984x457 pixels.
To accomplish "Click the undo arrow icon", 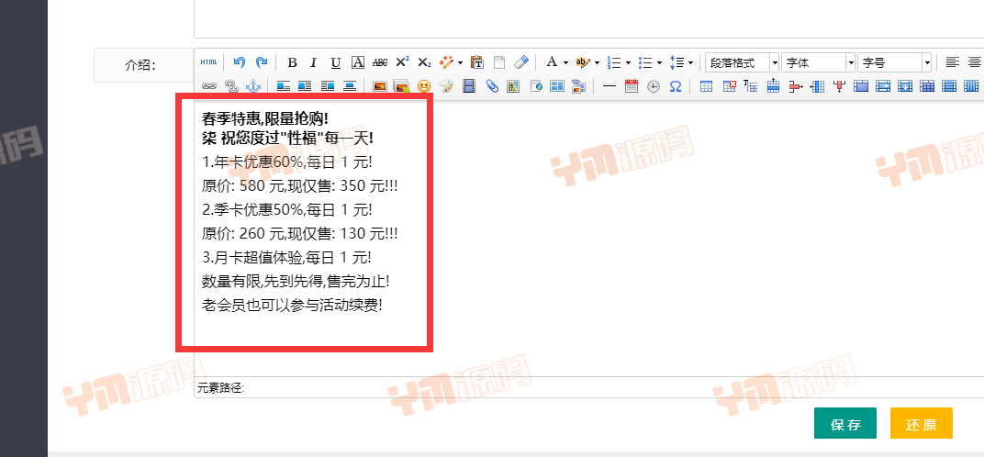I will pyautogui.click(x=240, y=62).
